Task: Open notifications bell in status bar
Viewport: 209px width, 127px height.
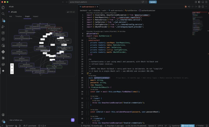Action: point(207,126)
